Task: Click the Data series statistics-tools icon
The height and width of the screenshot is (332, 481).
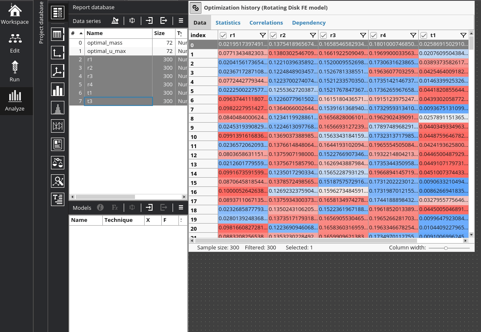Action: (115, 20)
